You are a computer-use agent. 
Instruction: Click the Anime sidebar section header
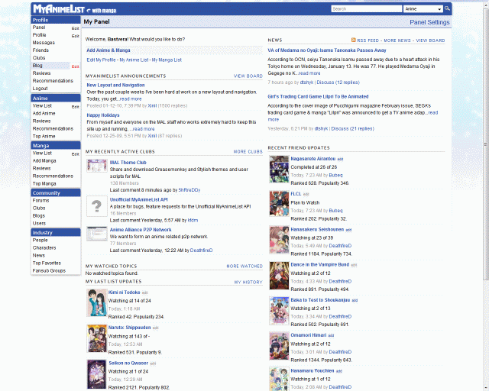click(x=56, y=99)
